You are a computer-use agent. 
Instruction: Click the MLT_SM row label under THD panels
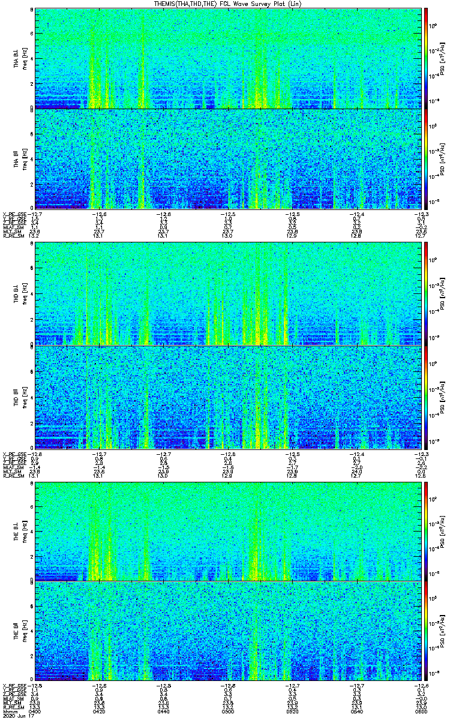tap(11, 470)
